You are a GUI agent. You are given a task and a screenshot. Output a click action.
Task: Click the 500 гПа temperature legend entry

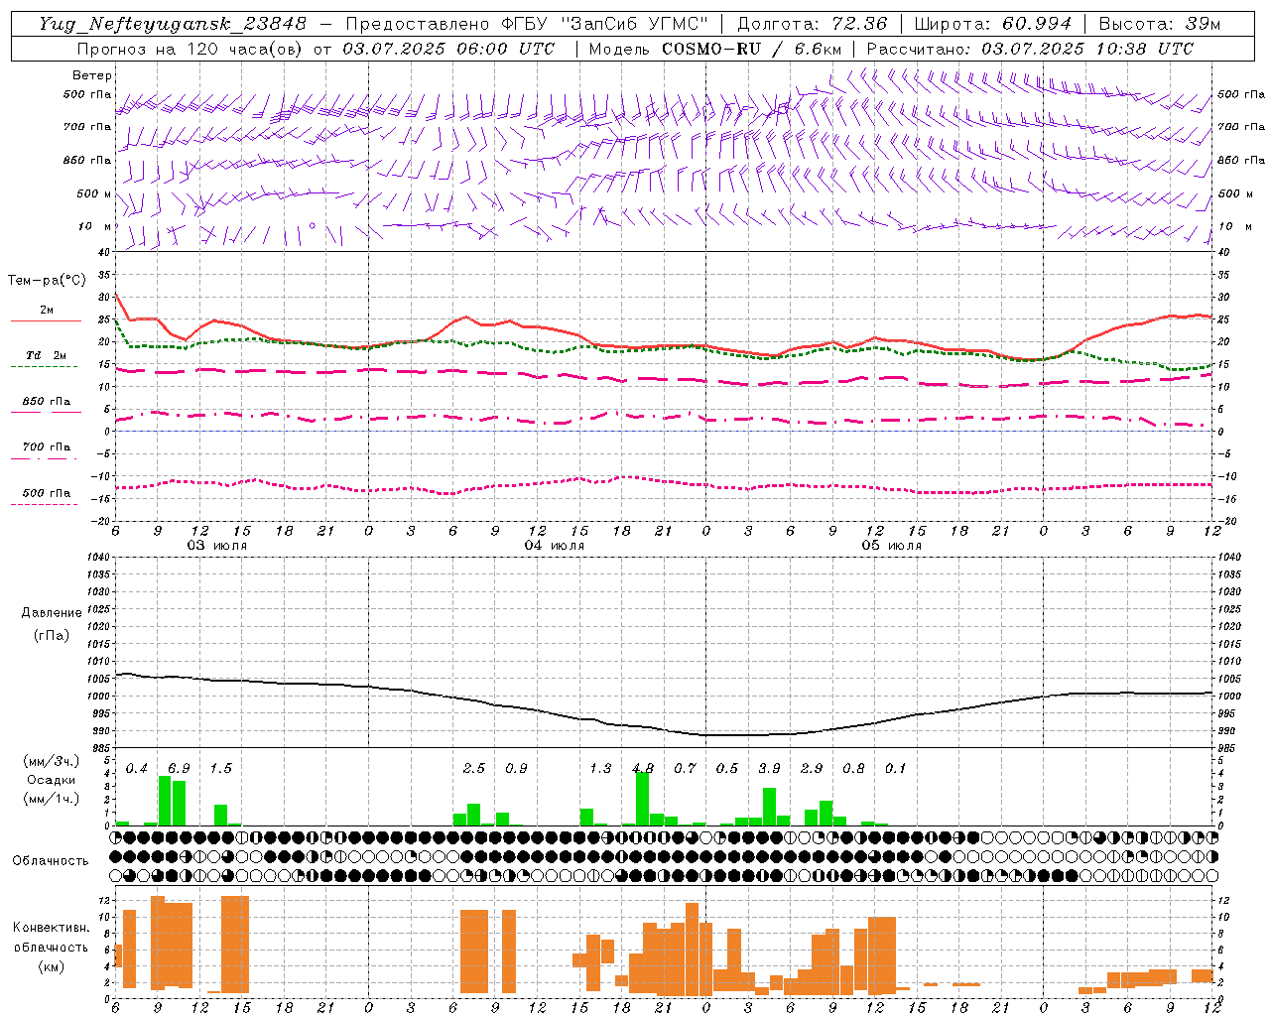coord(46,493)
